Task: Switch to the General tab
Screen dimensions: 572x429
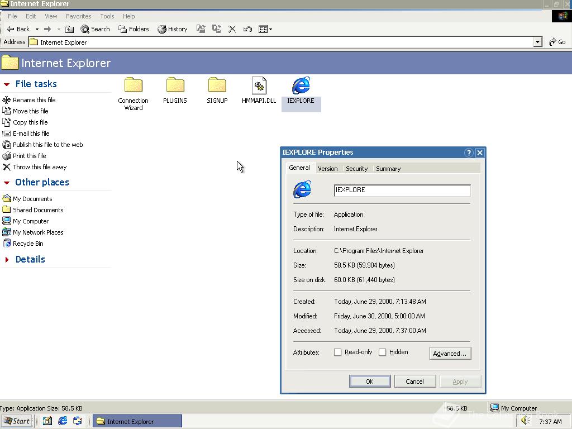Action: pos(299,168)
